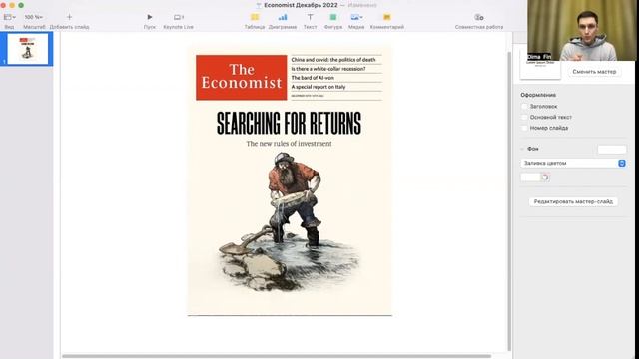Open the color picker wheel icon
Viewport: 639px width, 359px height.
(x=545, y=178)
